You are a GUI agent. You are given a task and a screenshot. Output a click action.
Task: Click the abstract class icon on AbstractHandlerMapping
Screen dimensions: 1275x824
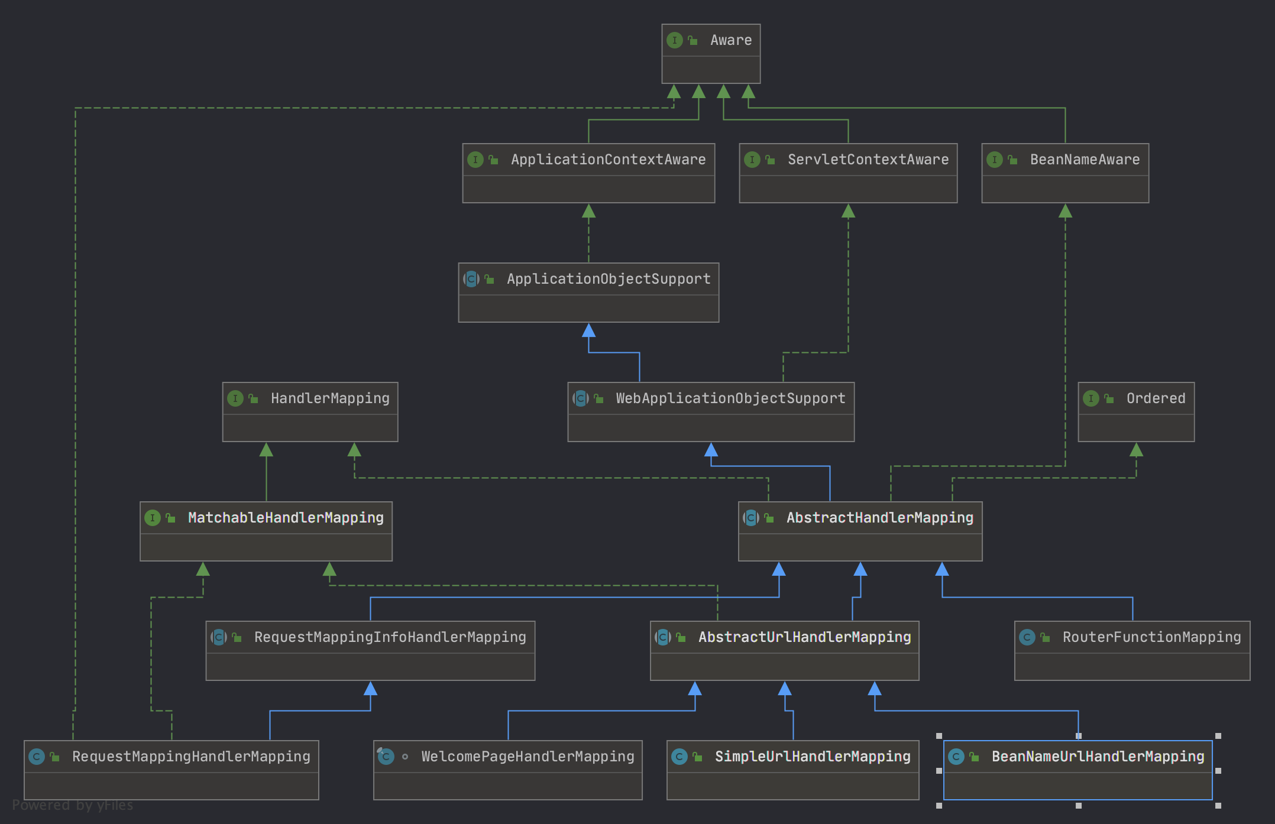751,518
